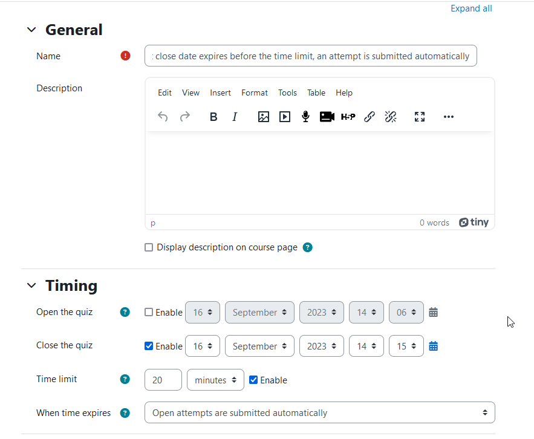The image size is (534, 439).
Task: Click the red required-field icon beside Name
Action: coord(125,56)
